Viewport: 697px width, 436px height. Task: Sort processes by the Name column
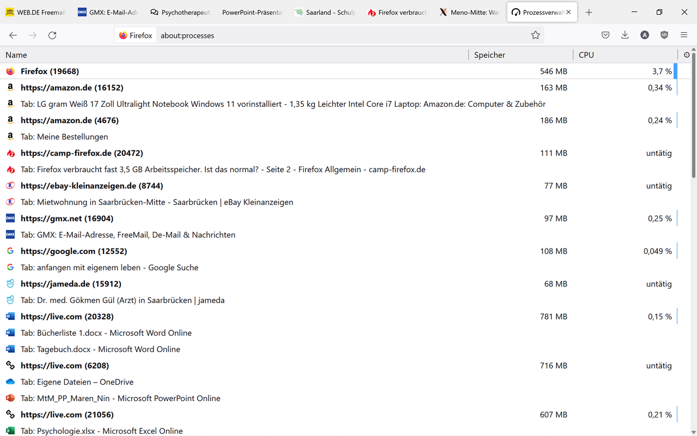pyautogui.click(x=234, y=55)
